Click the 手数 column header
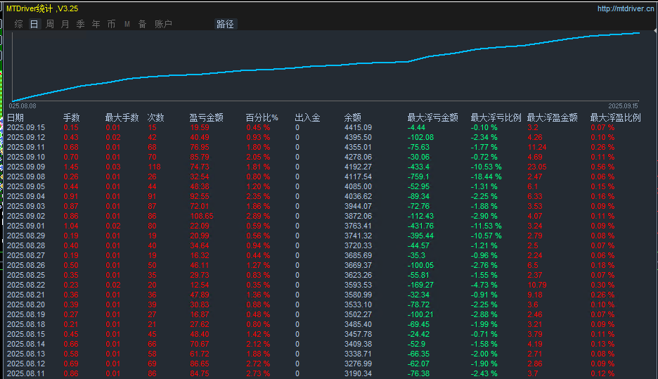The image size is (658, 379). click(71, 117)
